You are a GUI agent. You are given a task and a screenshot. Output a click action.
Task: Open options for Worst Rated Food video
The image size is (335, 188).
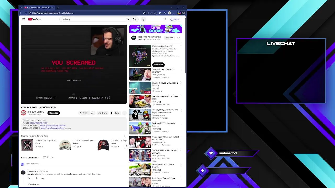click(x=181, y=97)
